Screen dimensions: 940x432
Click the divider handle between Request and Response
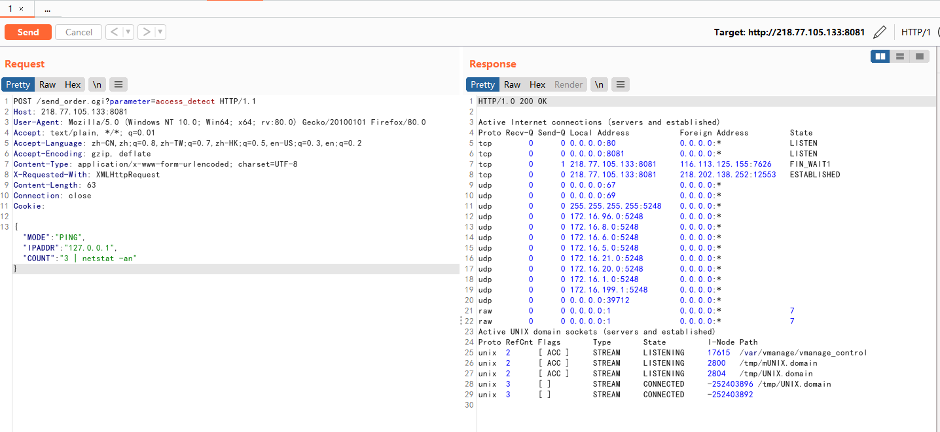click(462, 321)
